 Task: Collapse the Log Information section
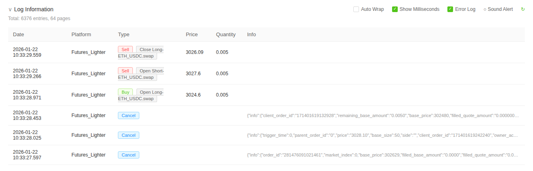pyautogui.click(x=10, y=9)
